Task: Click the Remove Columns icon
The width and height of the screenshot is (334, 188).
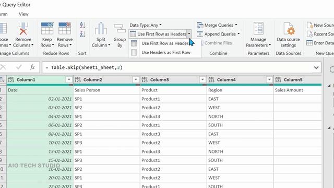Action: click(23, 29)
